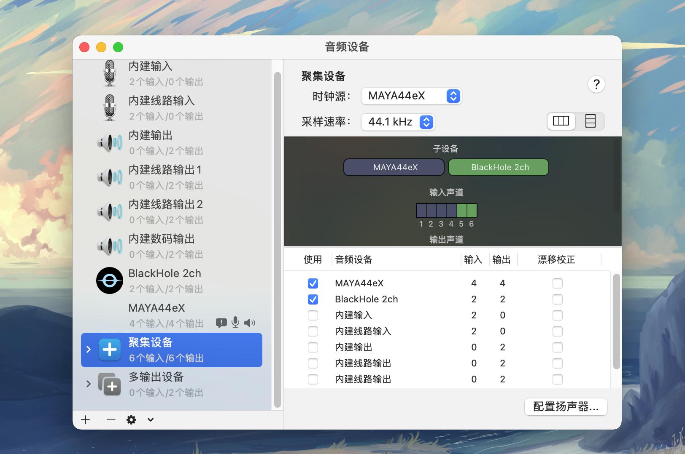Enable the 使用 checkbox for 内建输入

313,315
